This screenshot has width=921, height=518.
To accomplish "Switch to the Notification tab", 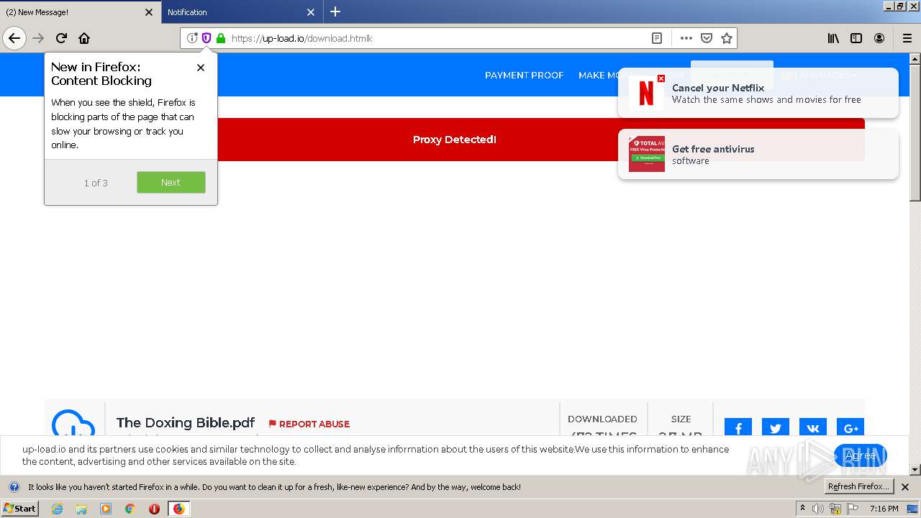I will [x=241, y=12].
